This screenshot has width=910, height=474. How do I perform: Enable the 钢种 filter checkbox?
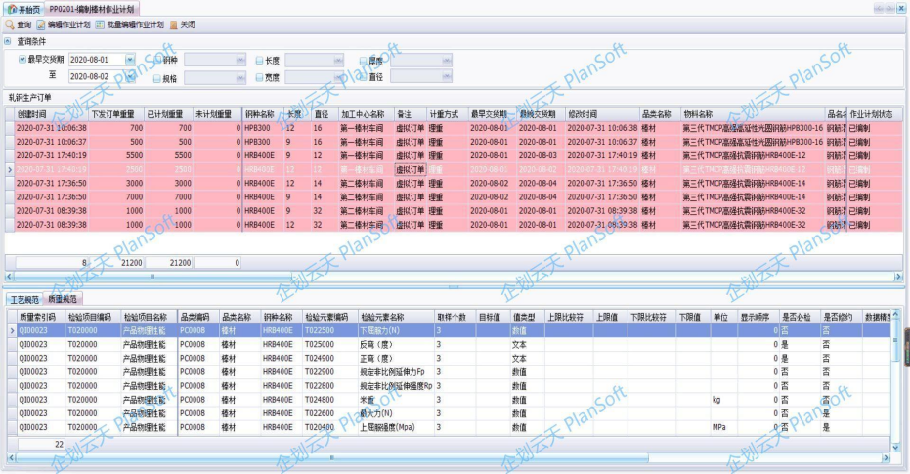tap(156, 60)
